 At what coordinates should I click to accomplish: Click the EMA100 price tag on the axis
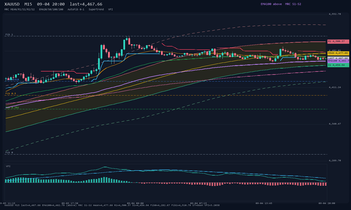(x=338, y=61)
